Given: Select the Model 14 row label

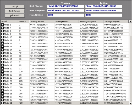Looking at the screenshot, I should pos(8,50).
